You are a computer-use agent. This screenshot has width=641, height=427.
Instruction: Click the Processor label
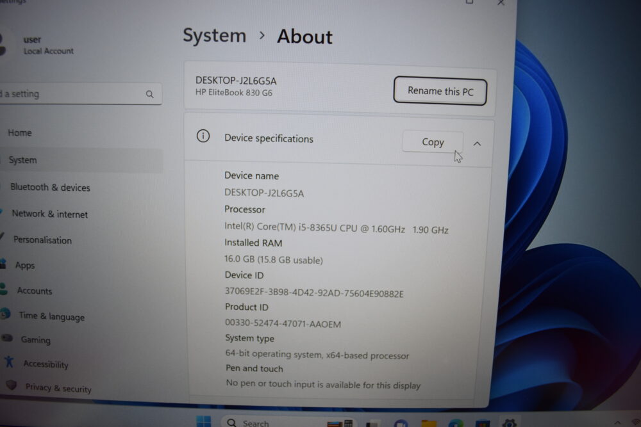pos(245,209)
